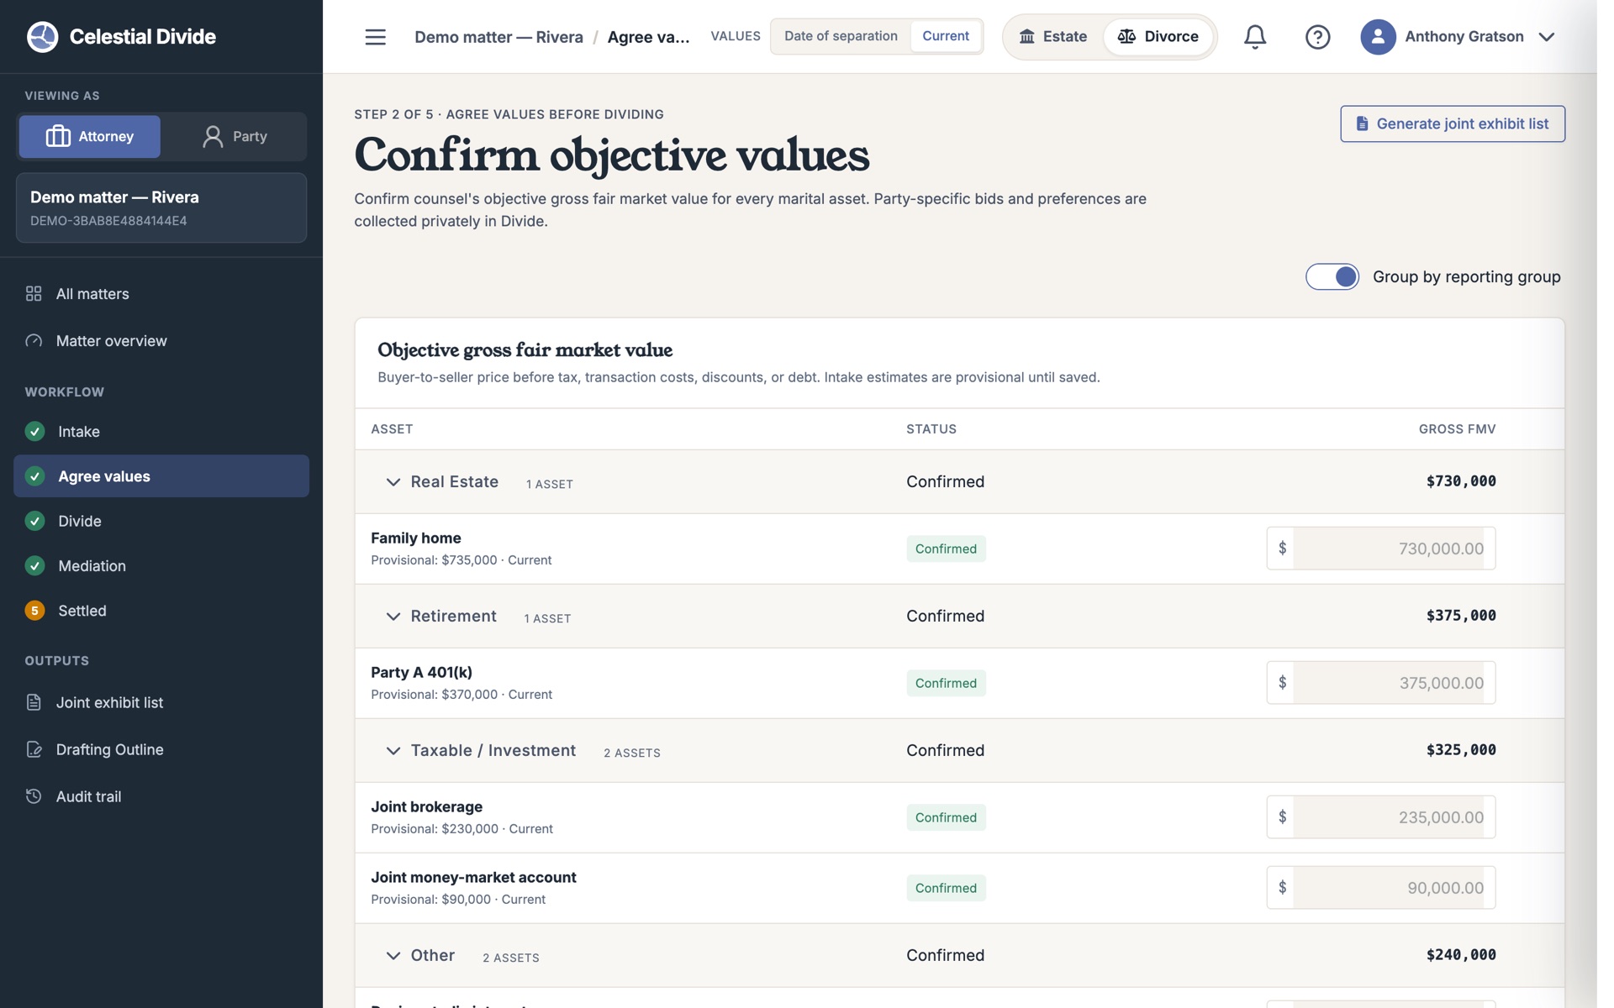Collapse the Taxable / Investment group

[393, 750]
